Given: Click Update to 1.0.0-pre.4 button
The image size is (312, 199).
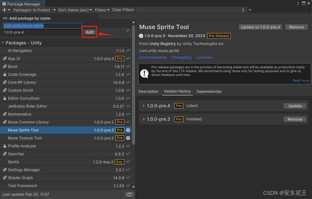Looking at the screenshot, I should [260, 27].
